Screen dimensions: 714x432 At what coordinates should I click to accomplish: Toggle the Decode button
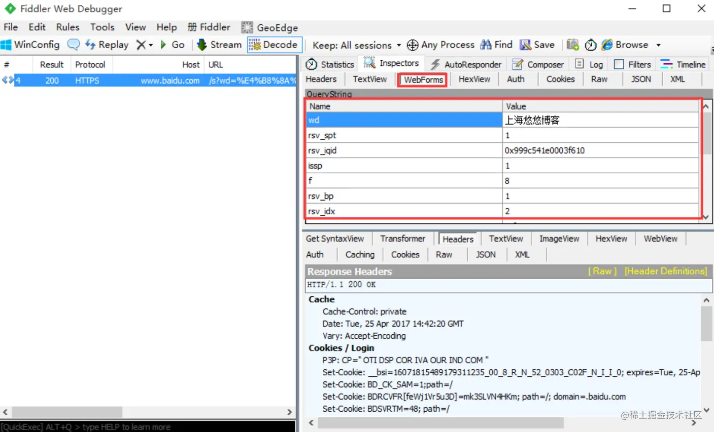point(275,45)
